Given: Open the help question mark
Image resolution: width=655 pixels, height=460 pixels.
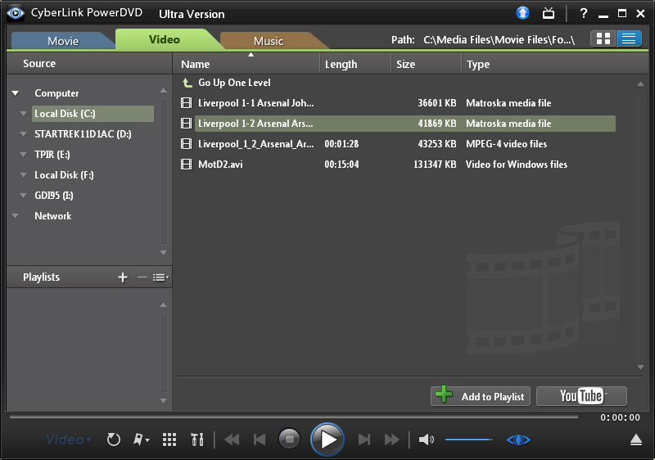Looking at the screenshot, I should (x=583, y=14).
